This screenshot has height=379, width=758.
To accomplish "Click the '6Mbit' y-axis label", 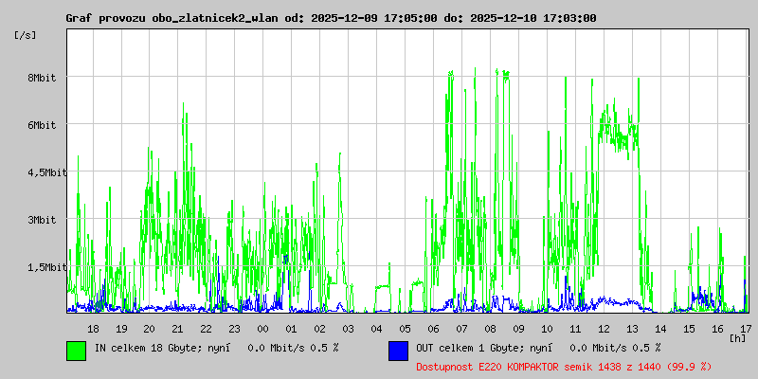I will [42, 125].
